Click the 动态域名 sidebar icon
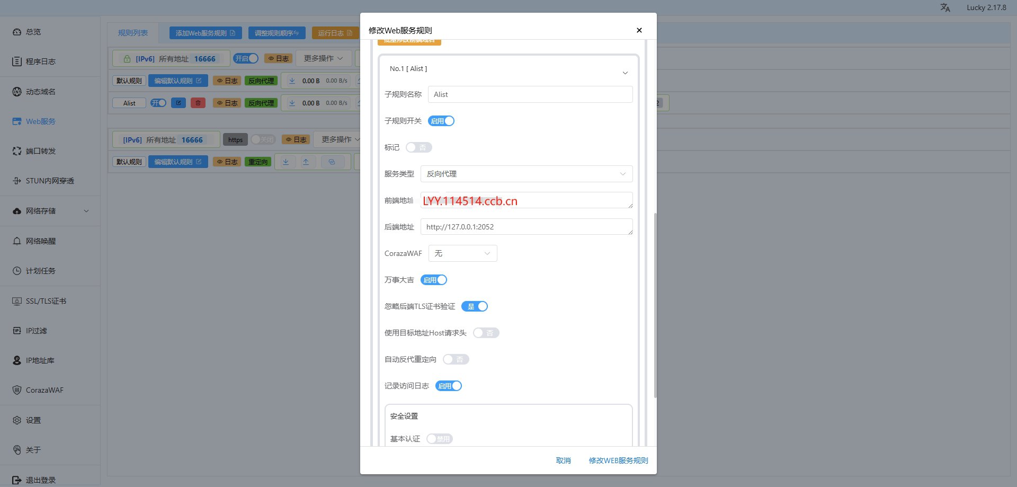This screenshot has width=1017, height=487. [17, 92]
